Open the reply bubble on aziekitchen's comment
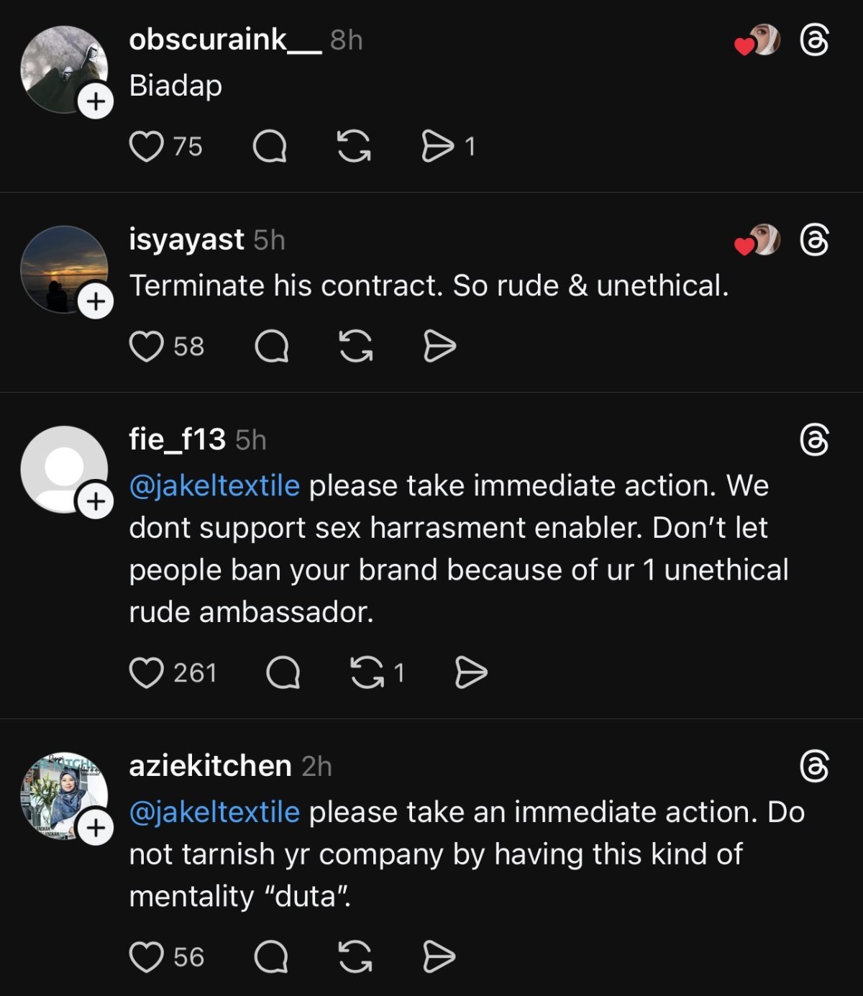 272,957
